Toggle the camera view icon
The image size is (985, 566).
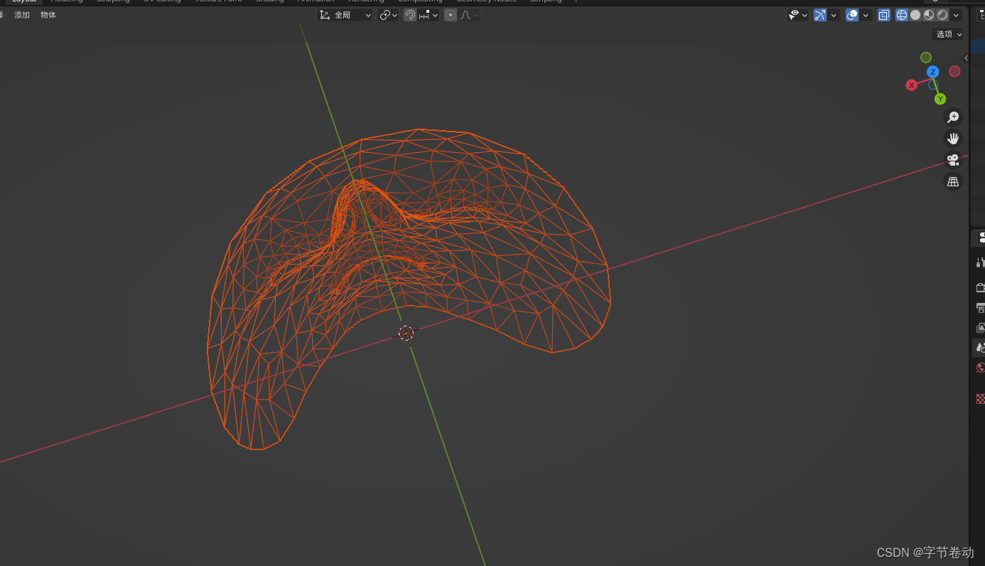pos(953,160)
